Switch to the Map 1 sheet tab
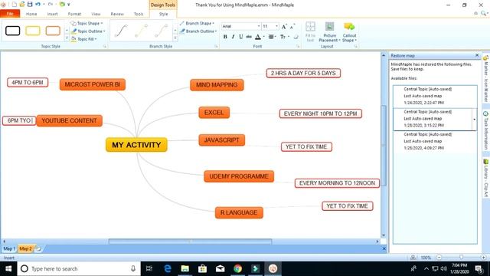Viewport: 490px width, 276px height. click(9, 248)
